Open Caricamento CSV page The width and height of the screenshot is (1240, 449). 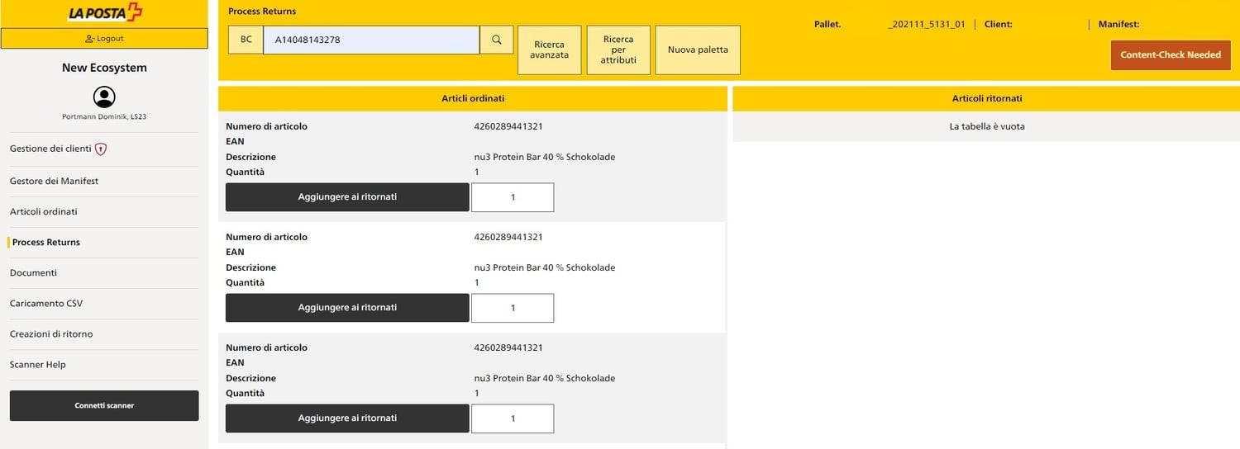[46, 304]
